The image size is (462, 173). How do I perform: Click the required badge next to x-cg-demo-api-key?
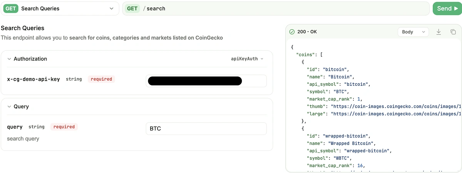(x=102, y=79)
